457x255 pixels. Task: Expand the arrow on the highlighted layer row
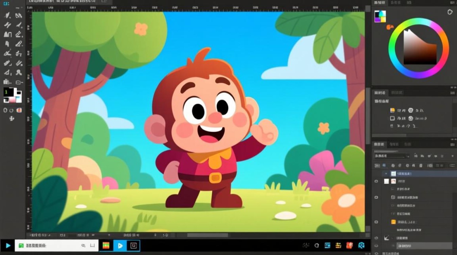[386, 173]
